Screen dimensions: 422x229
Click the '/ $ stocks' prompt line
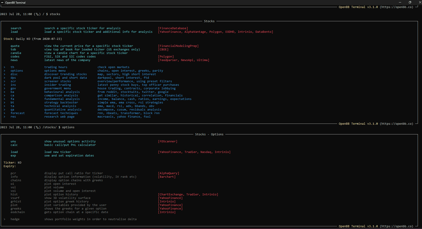point(30,14)
